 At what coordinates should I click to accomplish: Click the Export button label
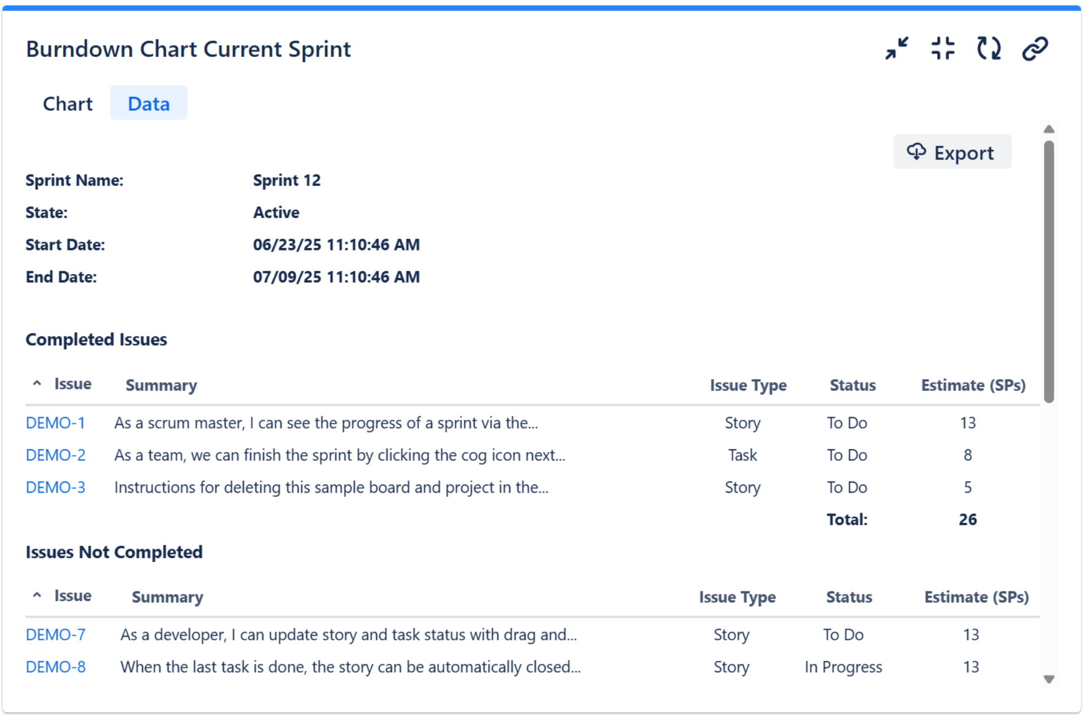click(964, 153)
